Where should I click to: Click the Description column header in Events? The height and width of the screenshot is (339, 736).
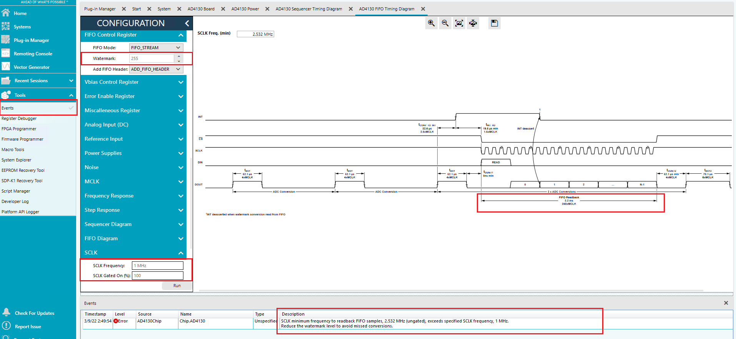click(x=293, y=314)
